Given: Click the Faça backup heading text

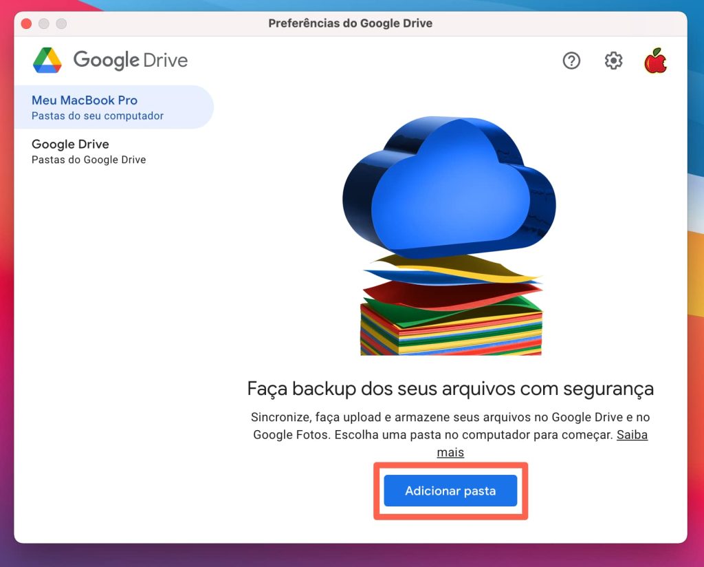Looking at the screenshot, I should click(450, 389).
